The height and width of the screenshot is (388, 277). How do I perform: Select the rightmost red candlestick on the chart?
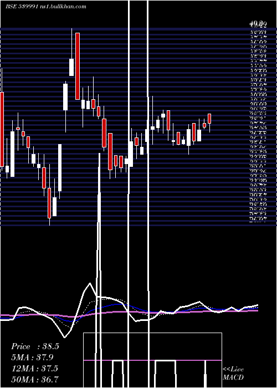[209, 119]
